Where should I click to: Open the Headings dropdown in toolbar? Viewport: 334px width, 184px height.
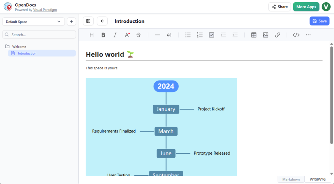coord(92,35)
